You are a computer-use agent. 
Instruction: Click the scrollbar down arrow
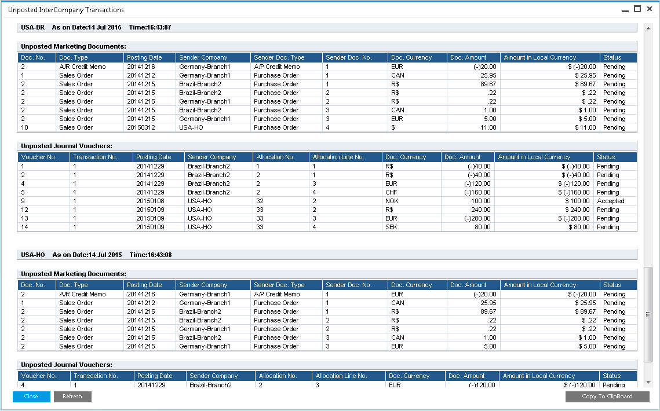pos(648,383)
